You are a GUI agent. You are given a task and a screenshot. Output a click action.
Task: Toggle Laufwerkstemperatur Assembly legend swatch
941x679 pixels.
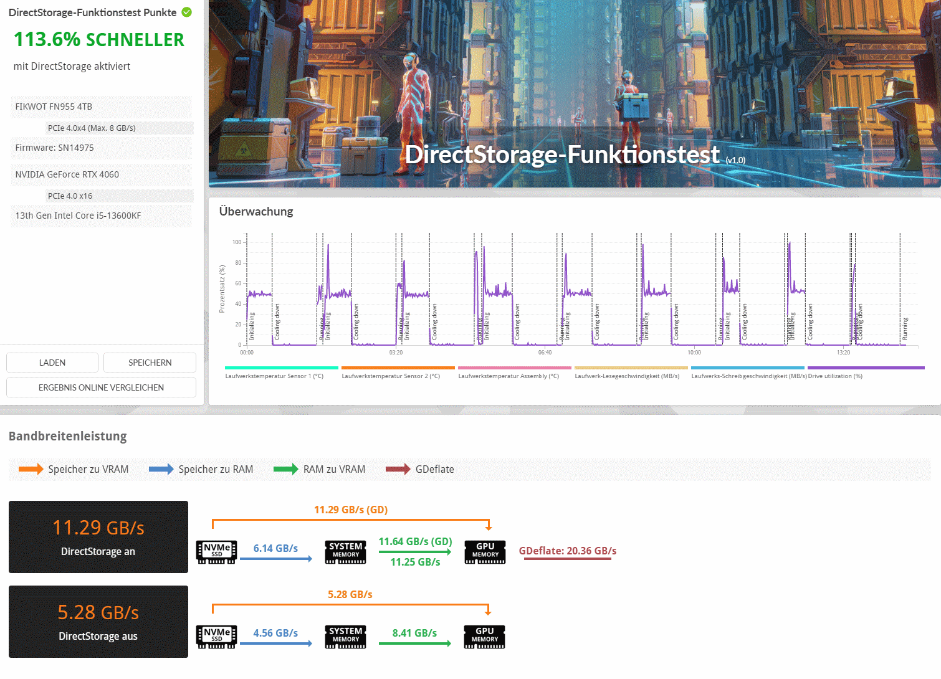(515, 368)
